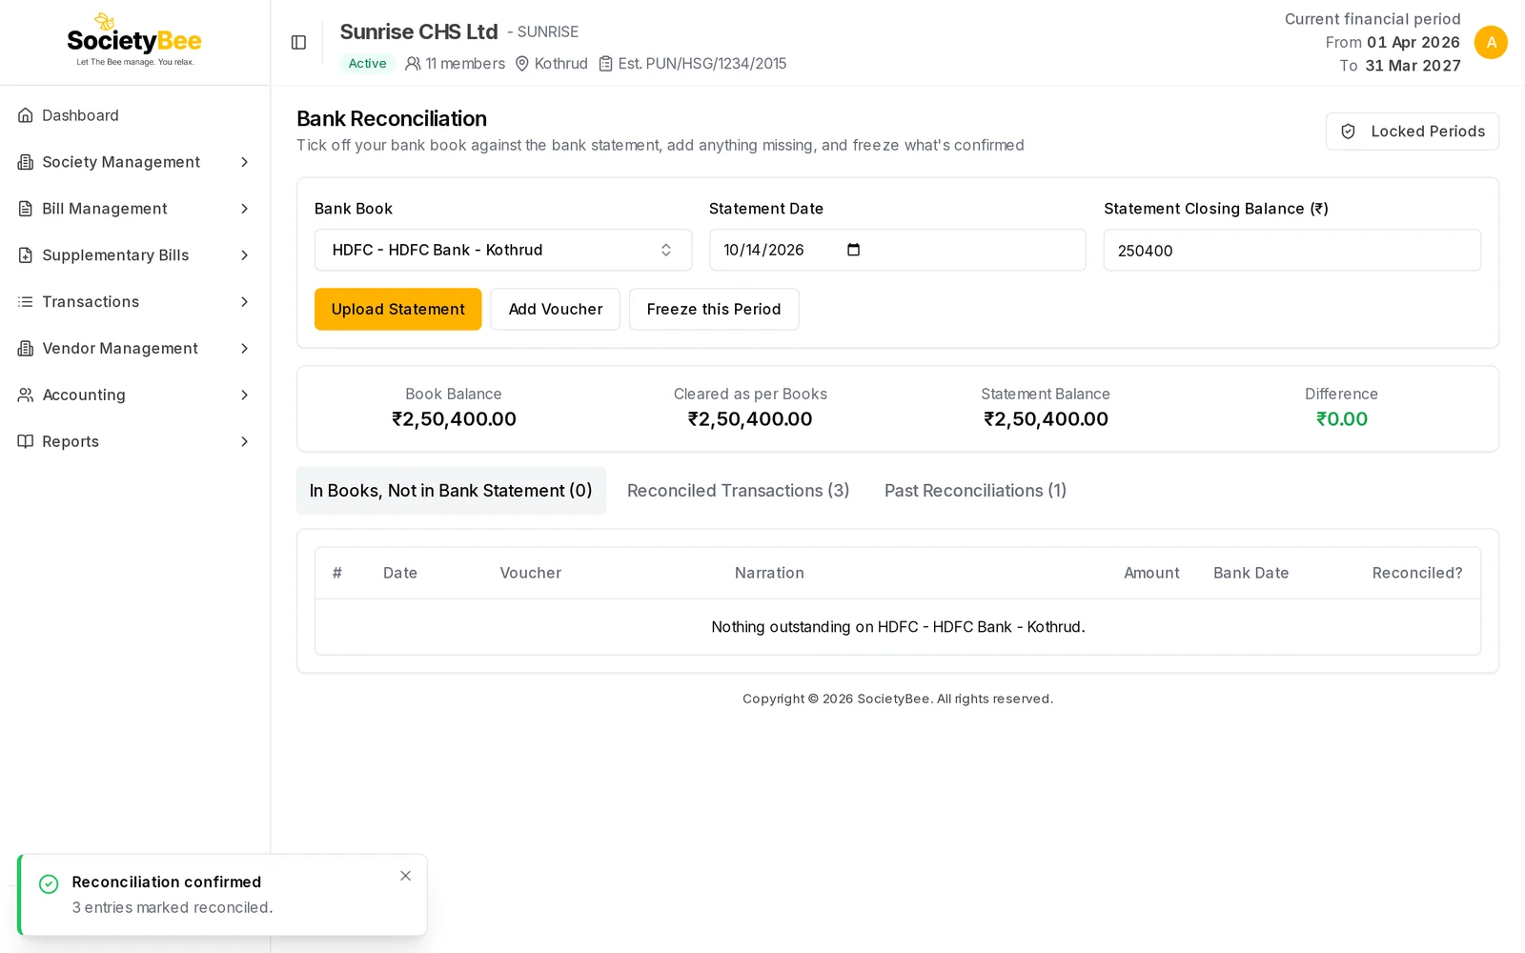Open the calendar picker for Statement Date

tap(854, 250)
